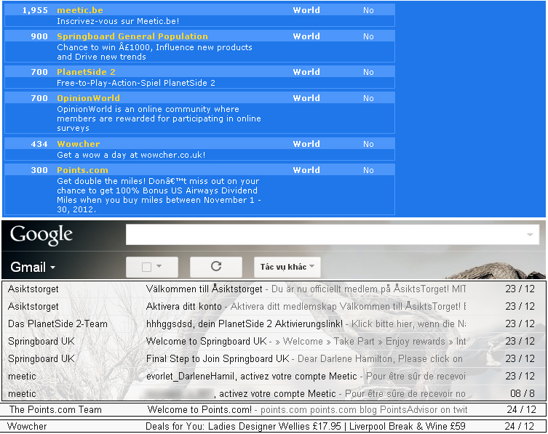Open evorlet_DarleneHamil Meetic activation email

274,377
